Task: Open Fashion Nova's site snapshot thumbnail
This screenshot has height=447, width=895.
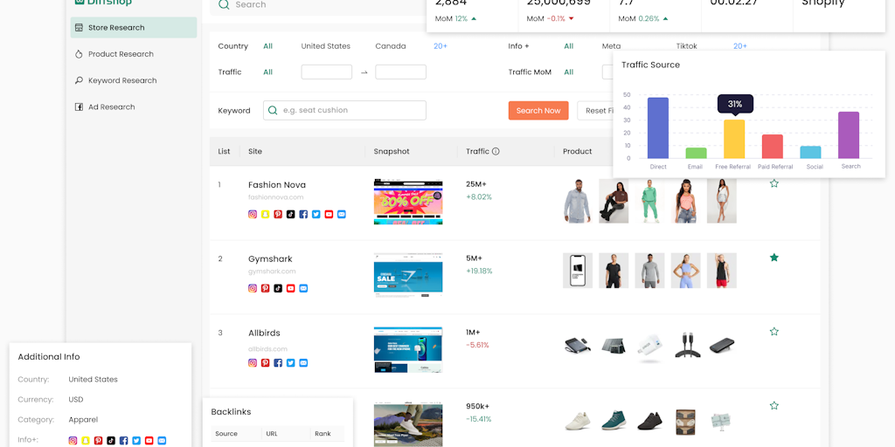Action: coord(408,202)
